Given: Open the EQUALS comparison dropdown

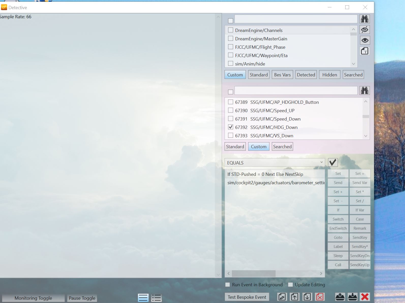Looking at the screenshot, I should pos(275,163).
